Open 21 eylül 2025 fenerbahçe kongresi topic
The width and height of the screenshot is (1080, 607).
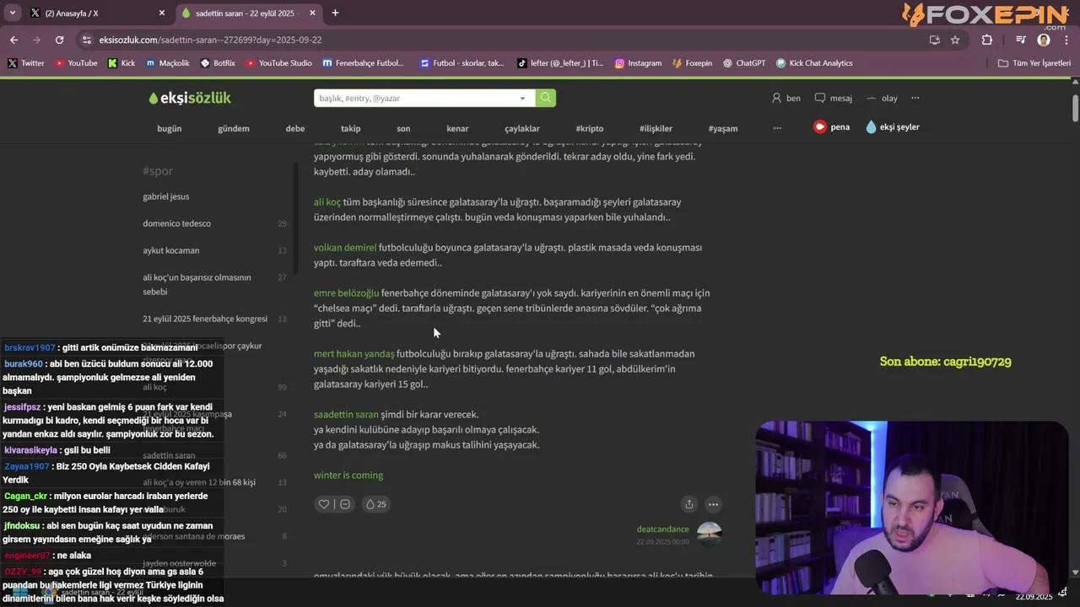(205, 319)
